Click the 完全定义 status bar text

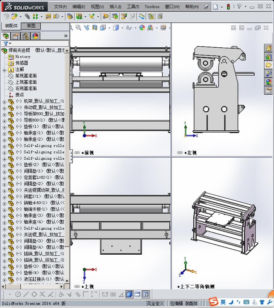coord(155,303)
